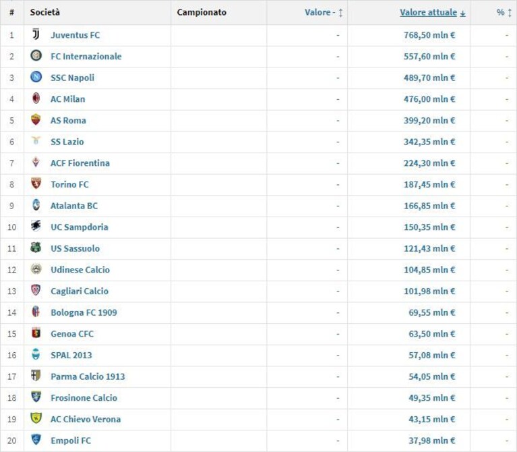
Task: Open Empoli FC value 37,98 mln € link
Action: (x=432, y=441)
